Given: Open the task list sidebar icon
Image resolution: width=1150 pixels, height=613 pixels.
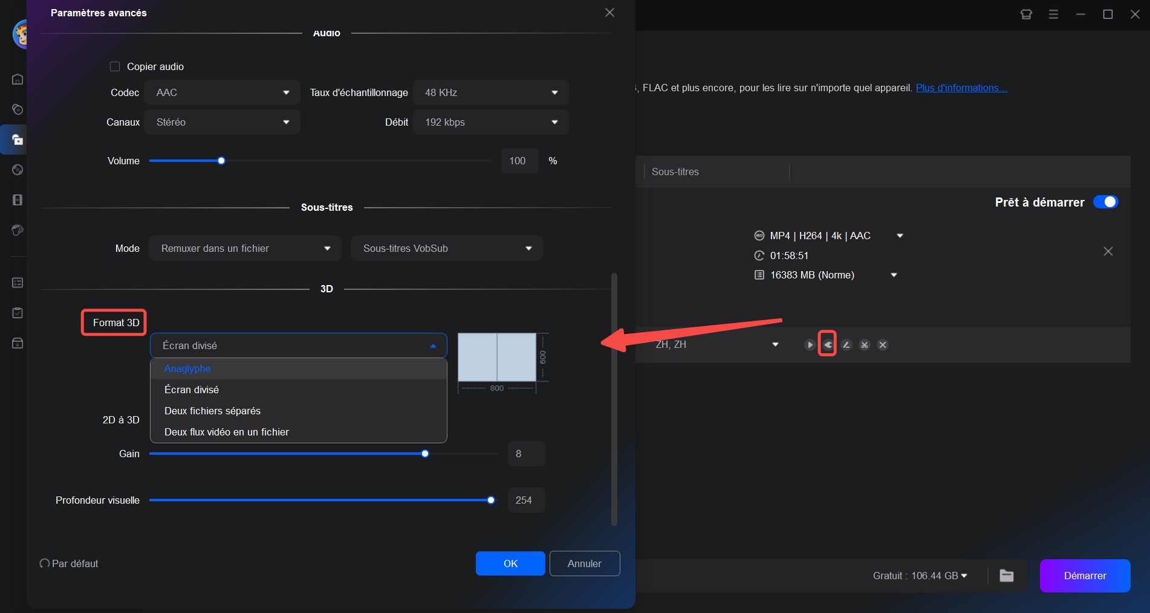Looking at the screenshot, I should point(18,283).
